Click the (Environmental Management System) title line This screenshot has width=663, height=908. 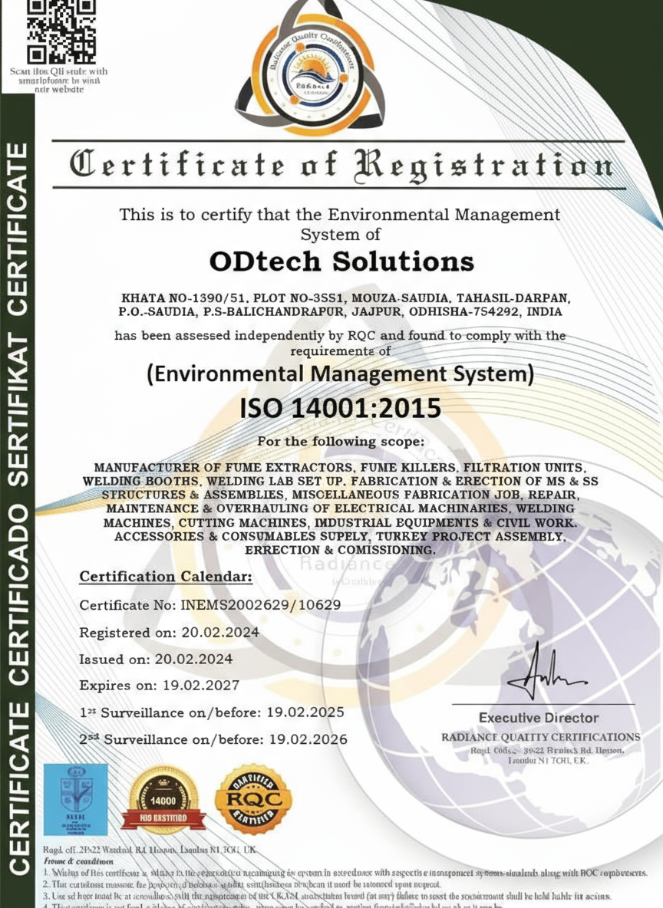click(x=340, y=374)
